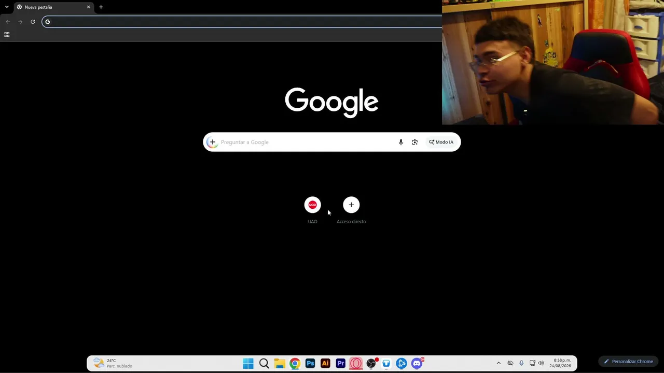The height and width of the screenshot is (373, 664).
Task: Open the weather widget showing 24°C
Action: pos(113,363)
